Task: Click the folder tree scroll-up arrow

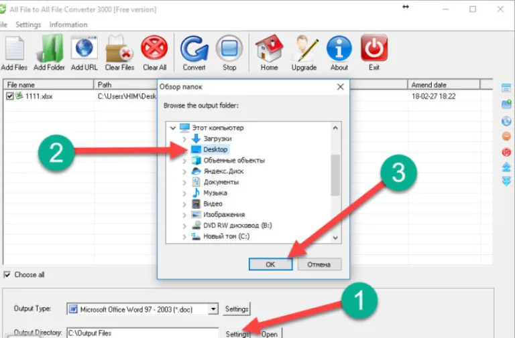Action: click(x=335, y=128)
